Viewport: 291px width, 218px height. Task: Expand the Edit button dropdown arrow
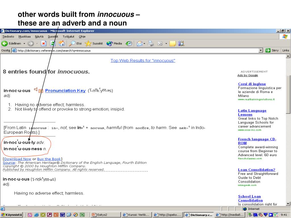pyautogui.click(x=166, y=43)
